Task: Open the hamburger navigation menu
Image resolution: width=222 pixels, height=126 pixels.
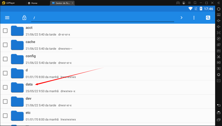Action: coord(7,18)
